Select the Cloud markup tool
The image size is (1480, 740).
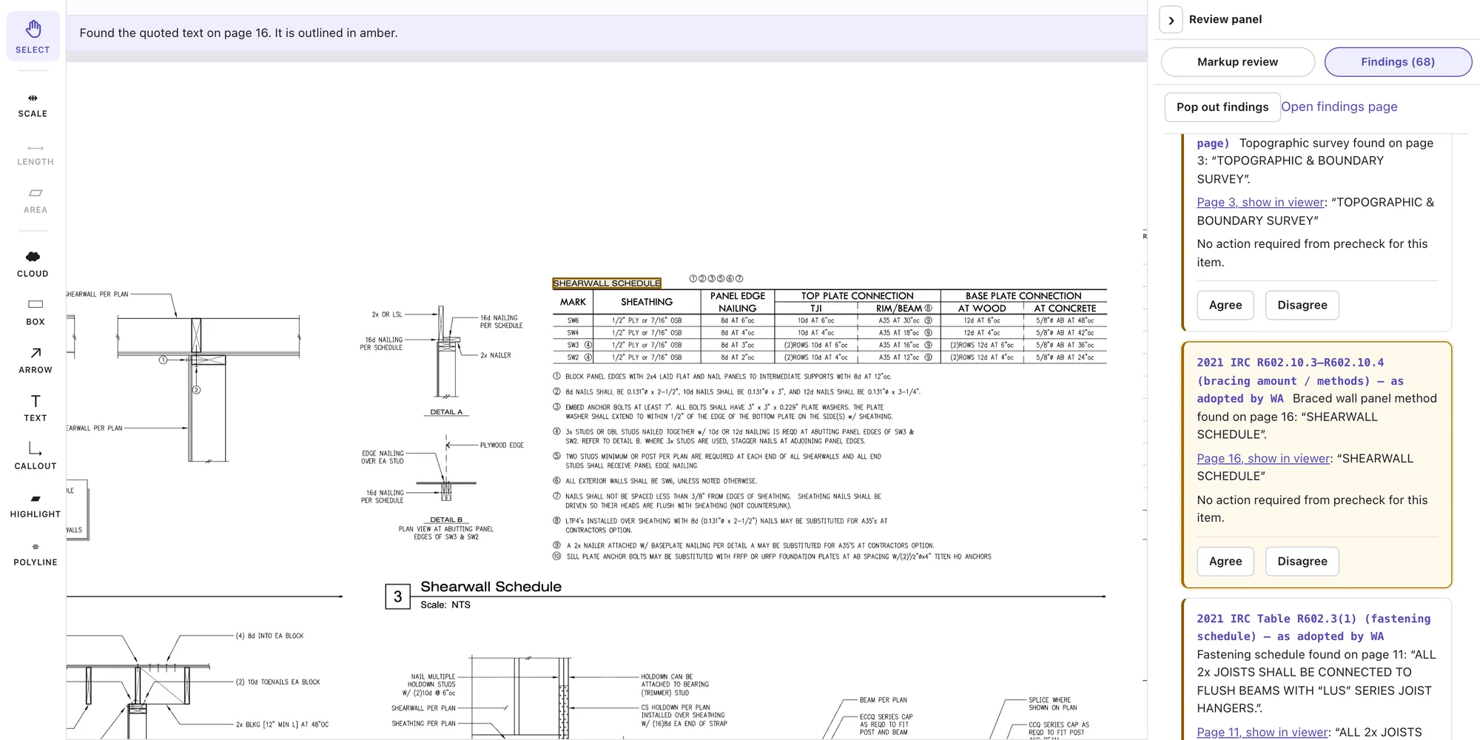coord(33,264)
